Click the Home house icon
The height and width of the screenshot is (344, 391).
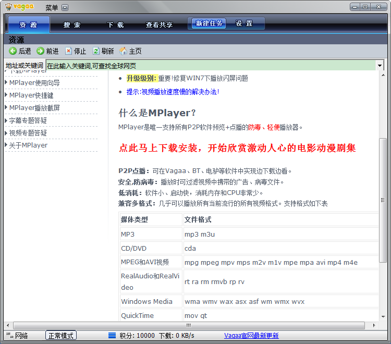pyautogui.click(x=123, y=51)
